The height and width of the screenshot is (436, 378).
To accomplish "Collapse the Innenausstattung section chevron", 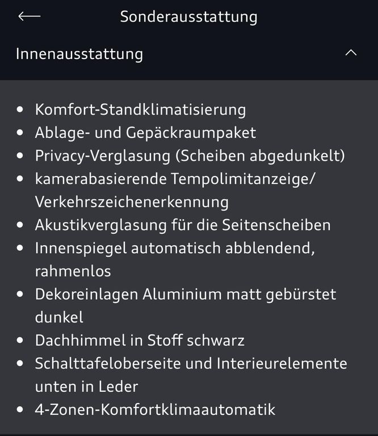I will (x=351, y=53).
